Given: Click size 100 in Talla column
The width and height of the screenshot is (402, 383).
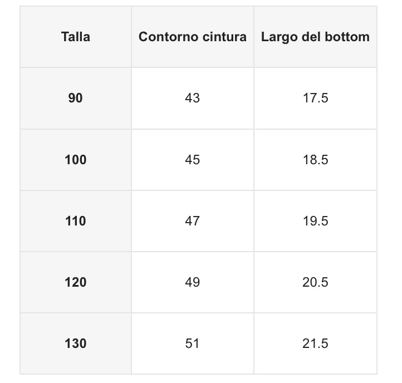Looking at the screenshot, I should 76,160.
